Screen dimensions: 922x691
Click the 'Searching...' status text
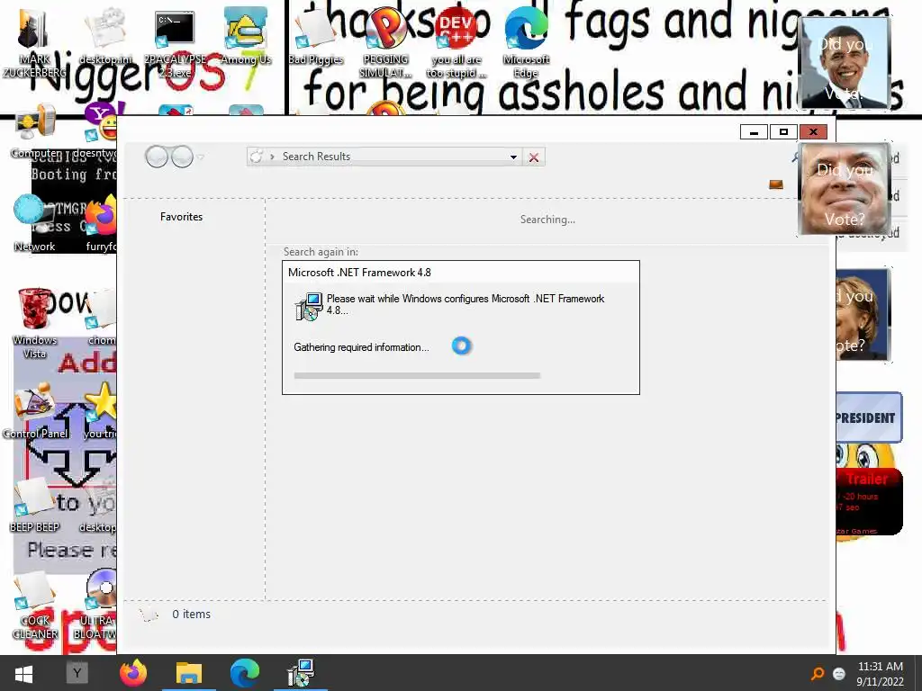tap(547, 220)
